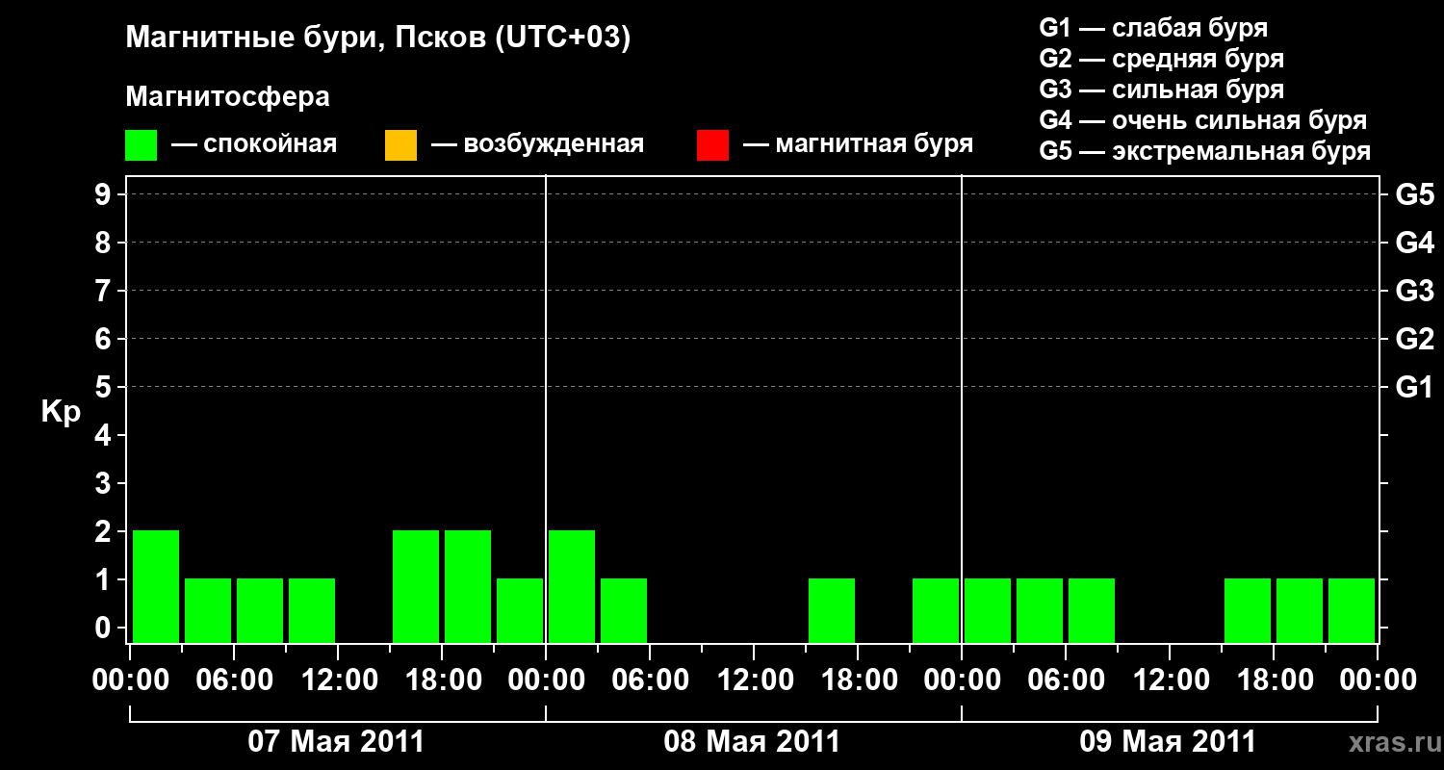Click the orange возбужденная legend swatch

point(400,145)
